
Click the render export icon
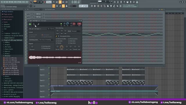pyautogui.click(x=130, y=2)
